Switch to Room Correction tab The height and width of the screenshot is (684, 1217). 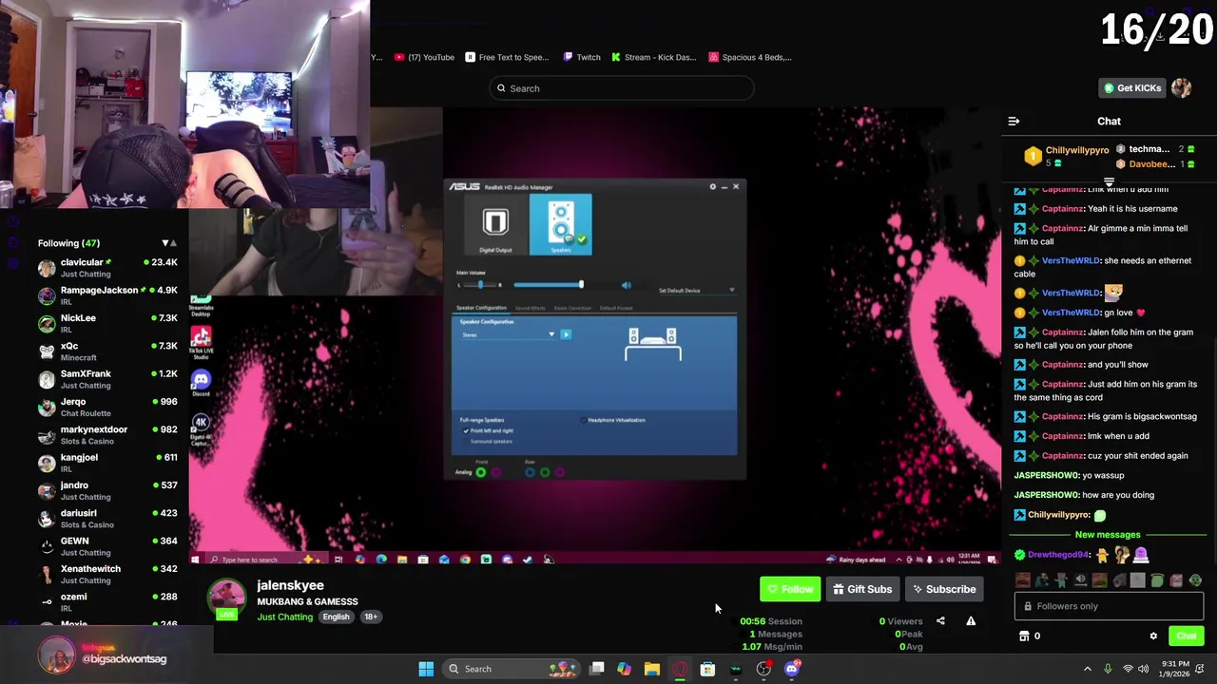click(572, 308)
